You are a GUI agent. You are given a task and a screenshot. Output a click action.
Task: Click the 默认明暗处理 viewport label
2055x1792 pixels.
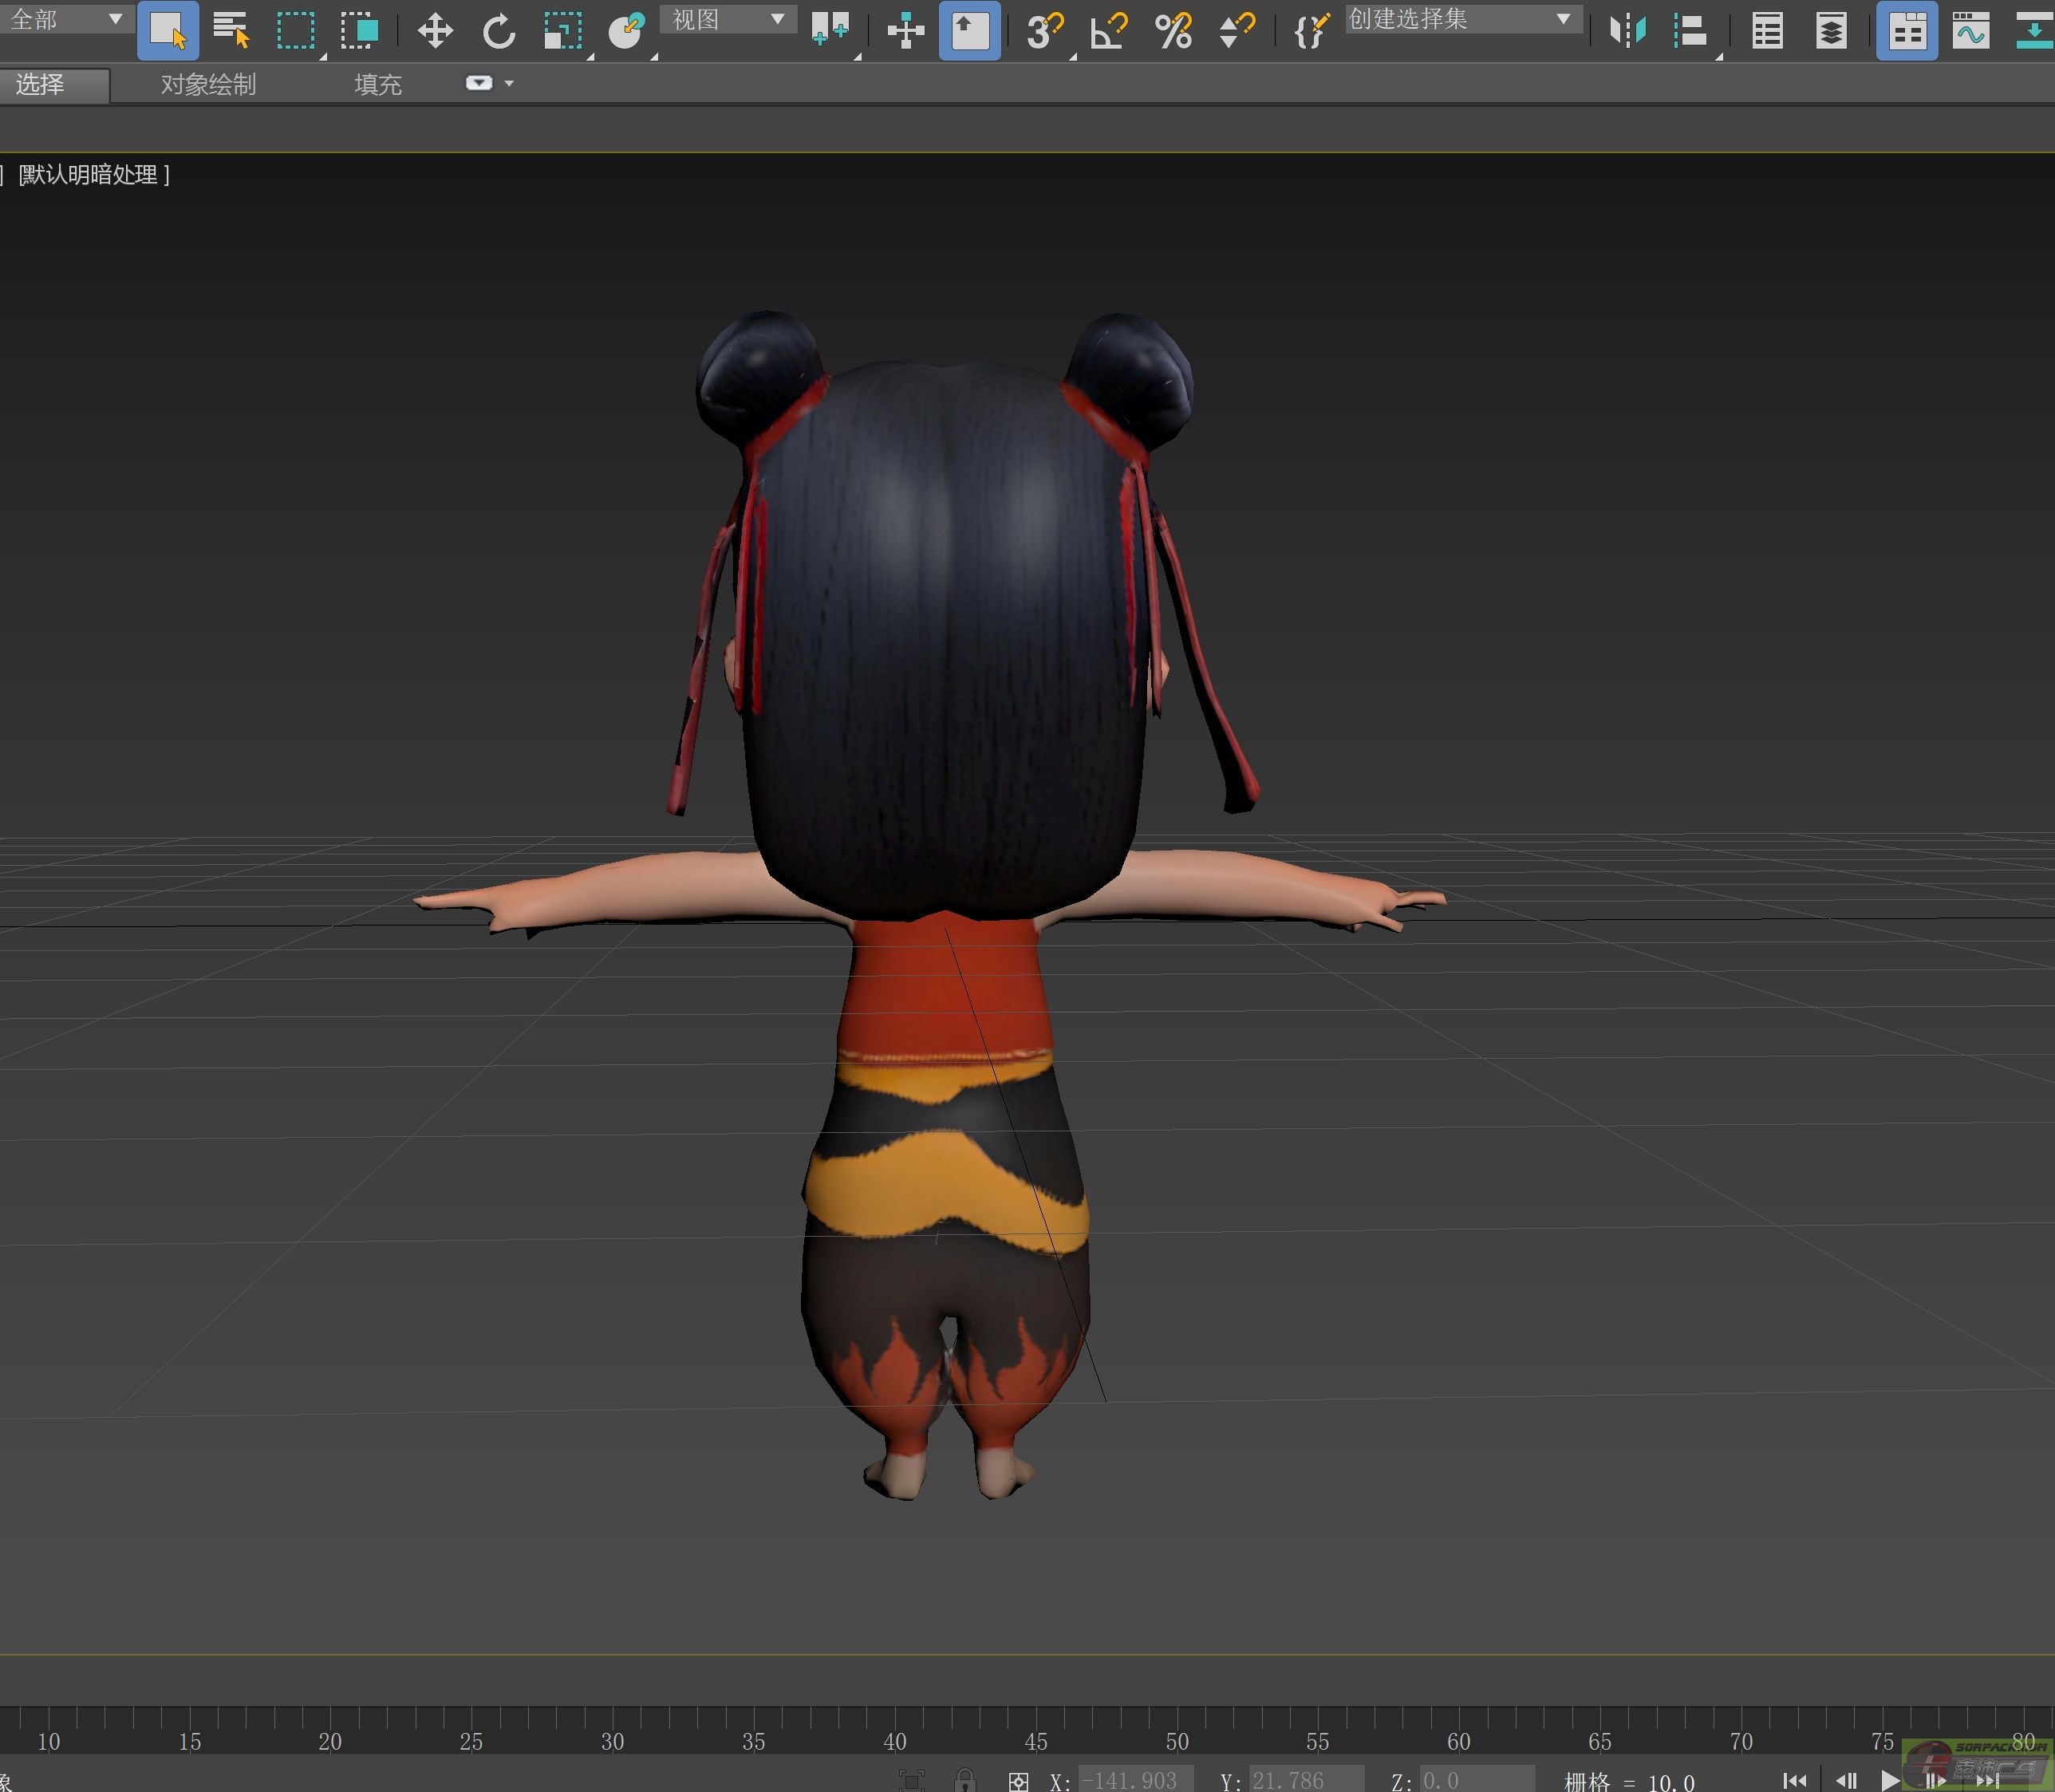pyautogui.click(x=93, y=175)
